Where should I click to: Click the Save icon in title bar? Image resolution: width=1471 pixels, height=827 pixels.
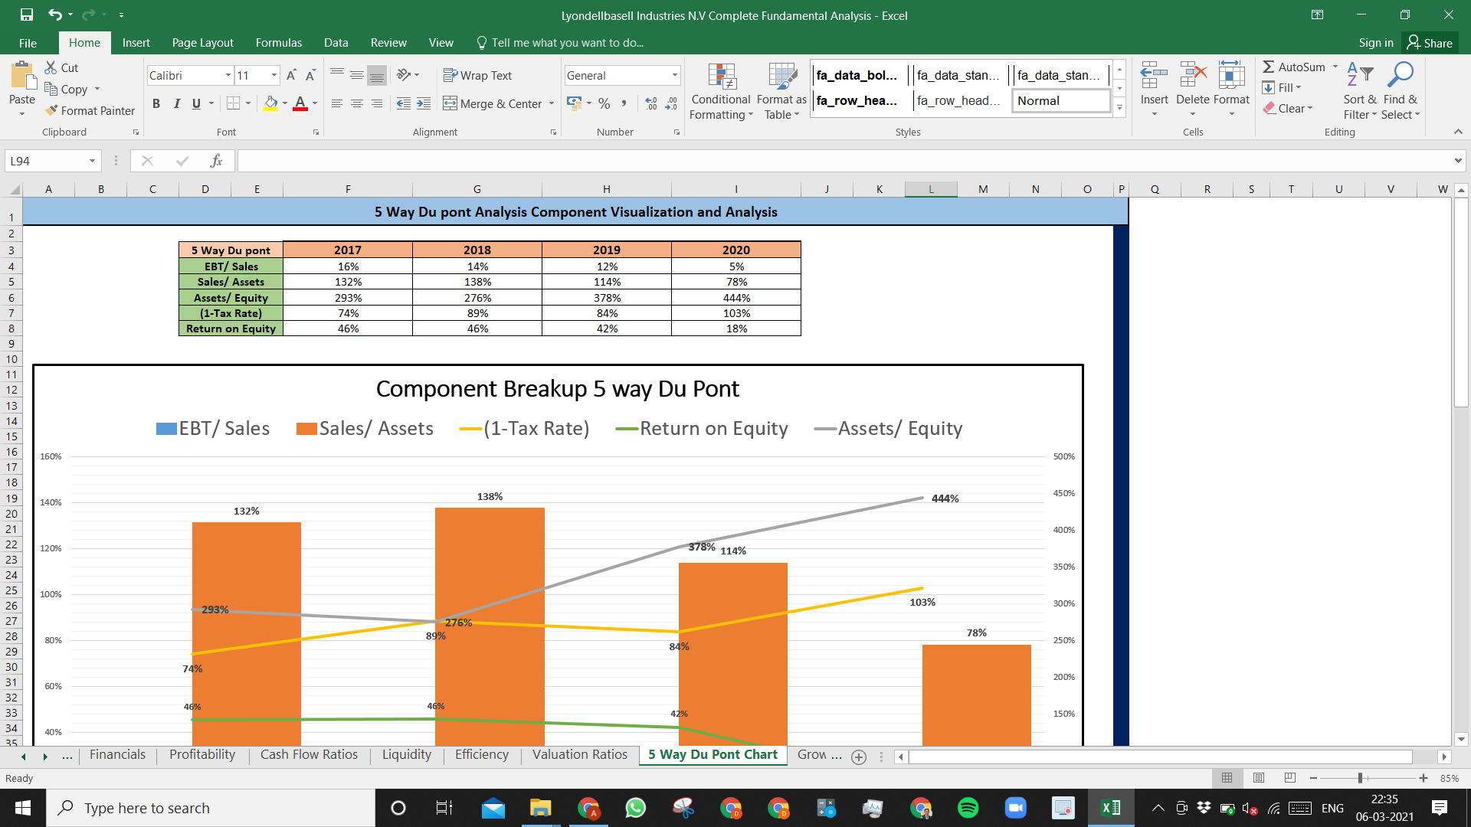(27, 15)
